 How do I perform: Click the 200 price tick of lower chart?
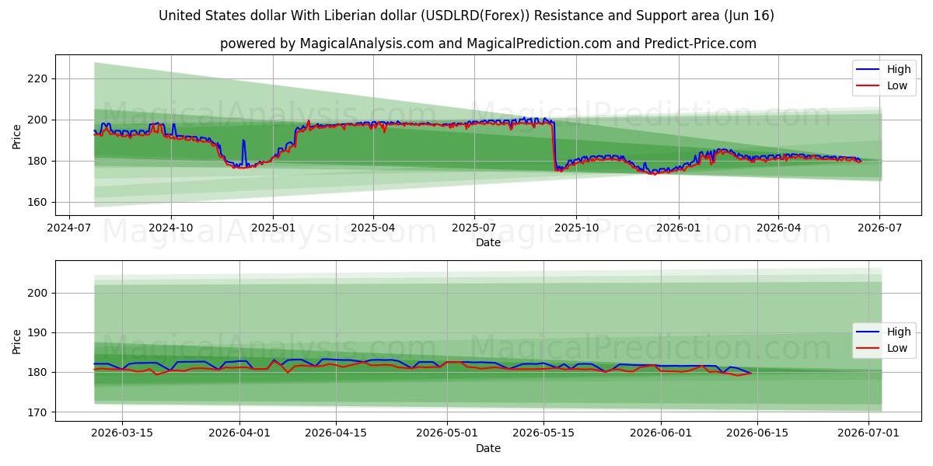coord(39,293)
